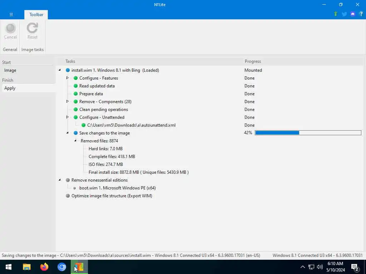
Task: Expand the Configure - Unattended node arrow
Action: click(67, 117)
